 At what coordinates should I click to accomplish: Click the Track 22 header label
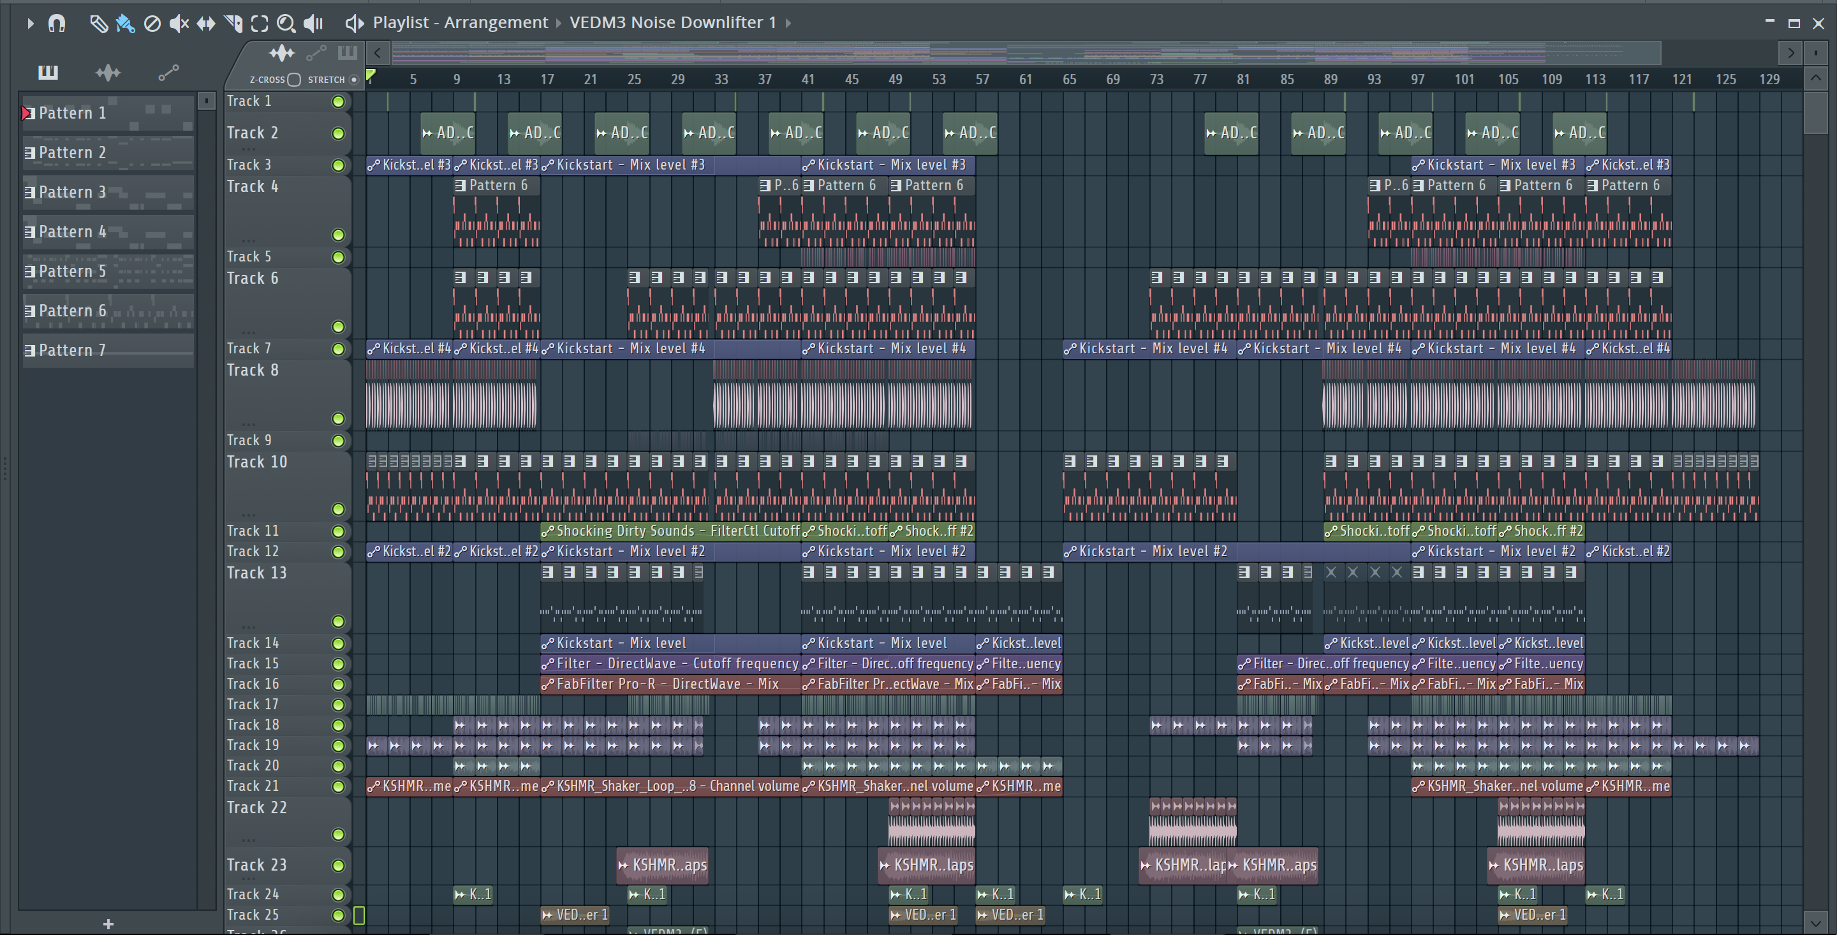click(256, 807)
